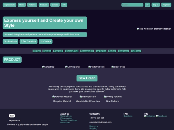
Task: Click the Sew Green heading
Action: 87,78
